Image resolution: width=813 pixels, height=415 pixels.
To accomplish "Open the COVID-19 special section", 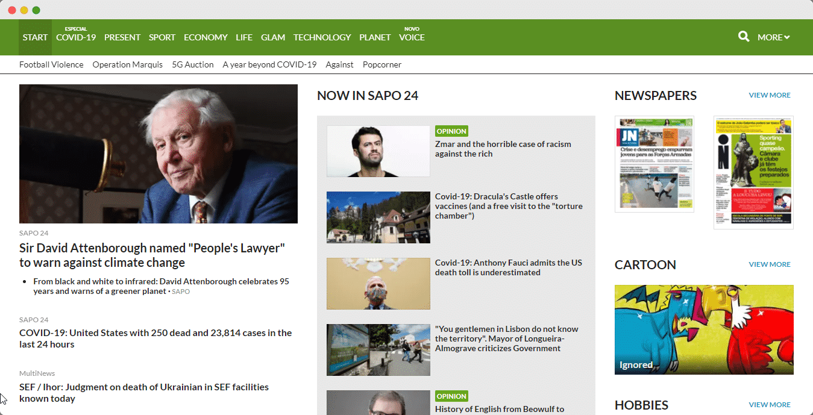I will 76,37.
